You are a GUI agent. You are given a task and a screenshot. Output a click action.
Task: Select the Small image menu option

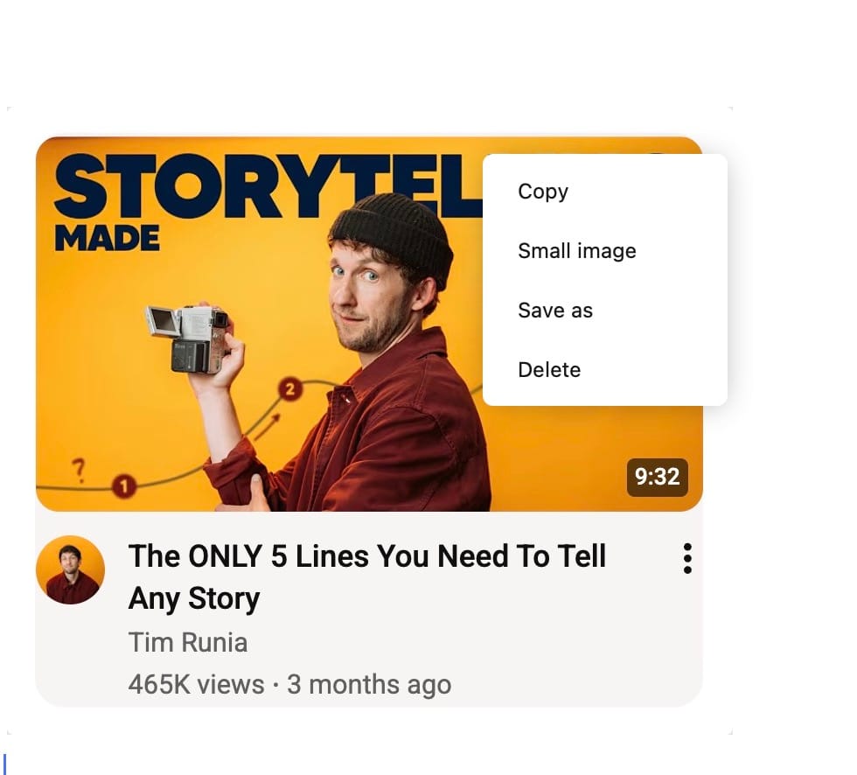[x=577, y=251]
